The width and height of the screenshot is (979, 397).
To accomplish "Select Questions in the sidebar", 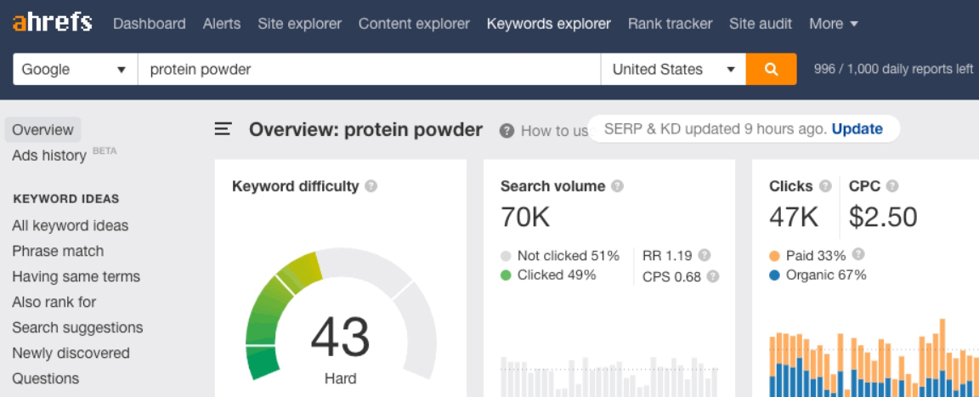I will pyautogui.click(x=45, y=378).
